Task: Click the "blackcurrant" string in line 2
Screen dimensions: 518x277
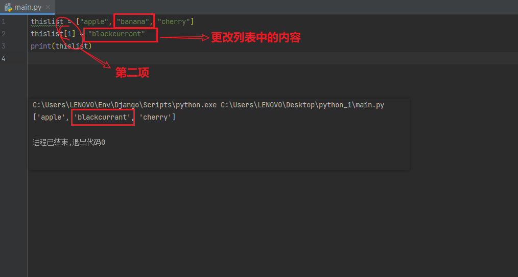Action: coord(116,34)
